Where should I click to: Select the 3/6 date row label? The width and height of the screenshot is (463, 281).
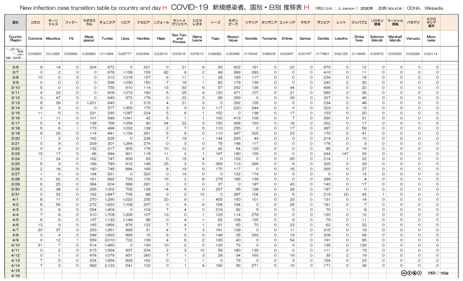[15, 67]
